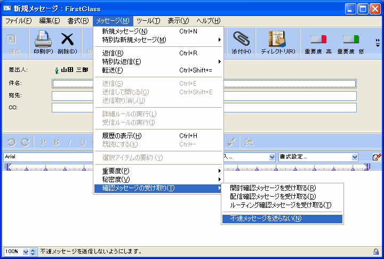Click toolbar overflow chevron at right end

[x=378, y=43]
